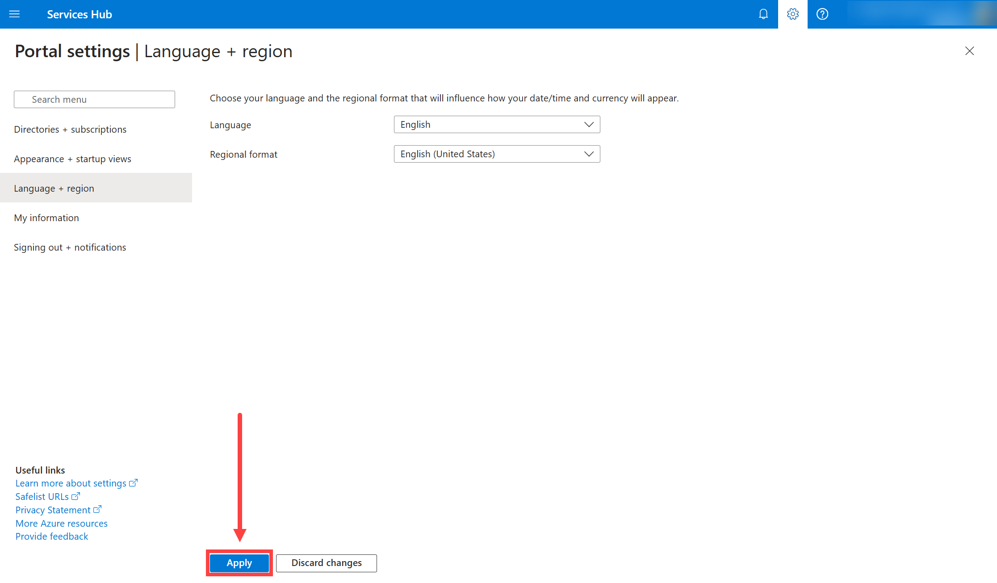Image resolution: width=997 pixels, height=583 pixels.
Task: Open Appearance + startup views settings
Action: tap(72, 159)
